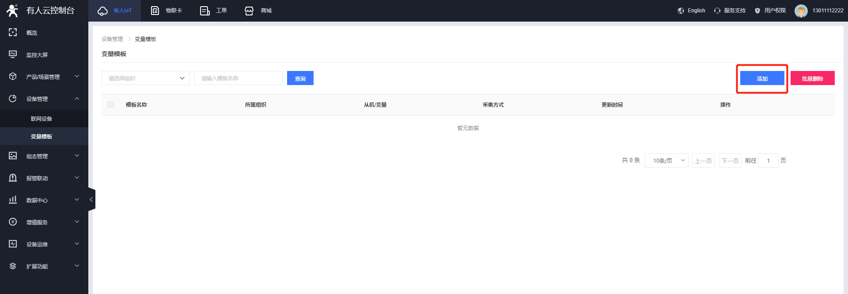Focus the 前往 page number field

point(768,160)
